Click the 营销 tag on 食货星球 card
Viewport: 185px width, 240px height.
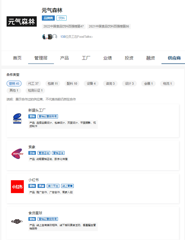tap(32, 219)
